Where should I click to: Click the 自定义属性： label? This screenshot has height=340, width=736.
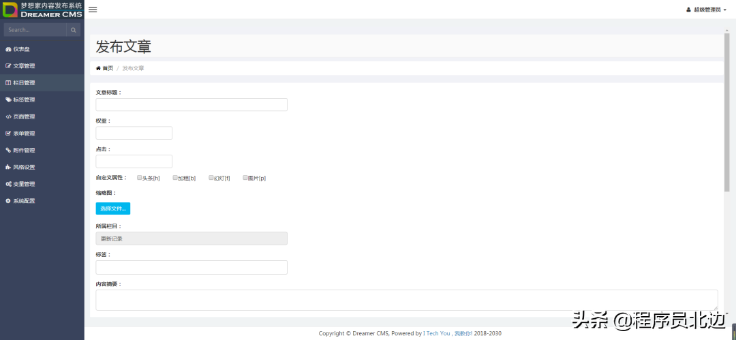click(112, 178)
